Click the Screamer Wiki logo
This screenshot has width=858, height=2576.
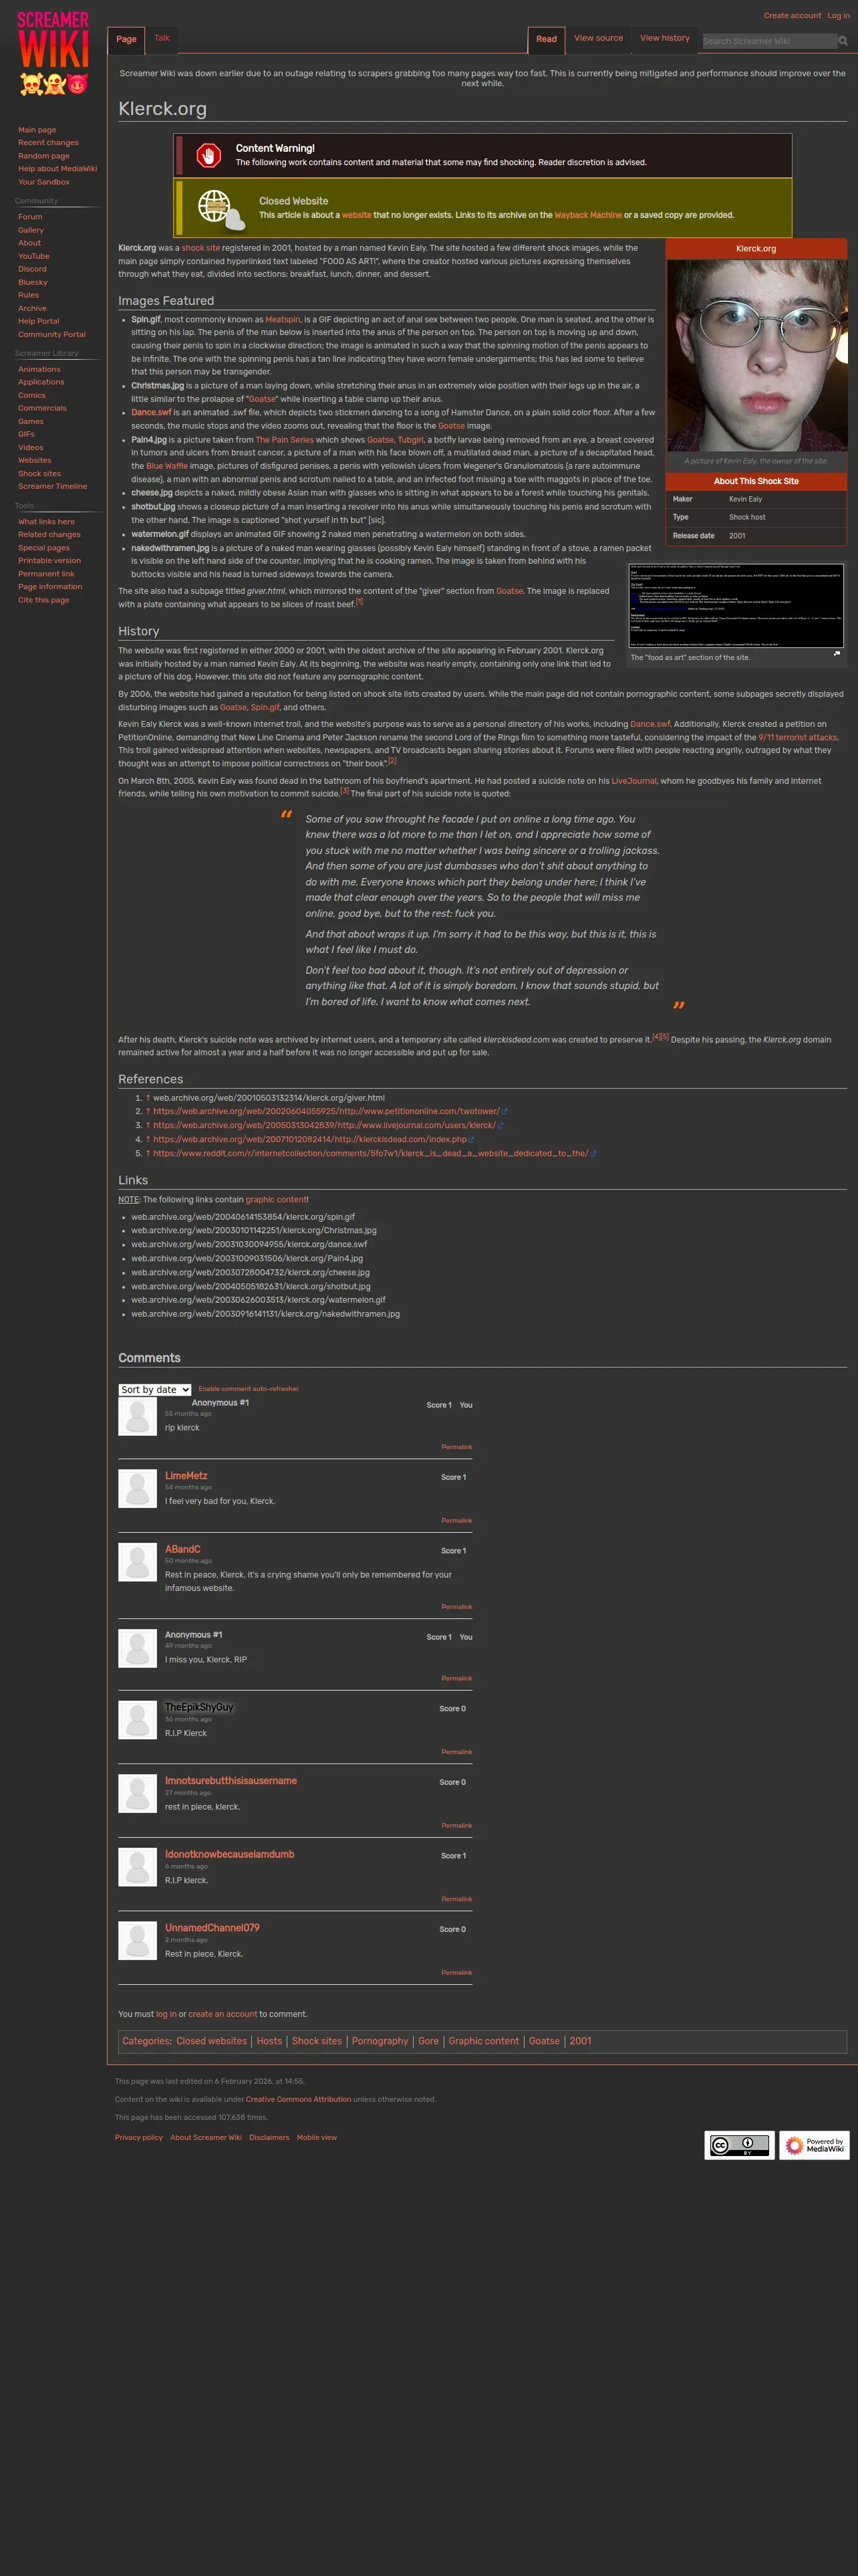pos(53,53)
